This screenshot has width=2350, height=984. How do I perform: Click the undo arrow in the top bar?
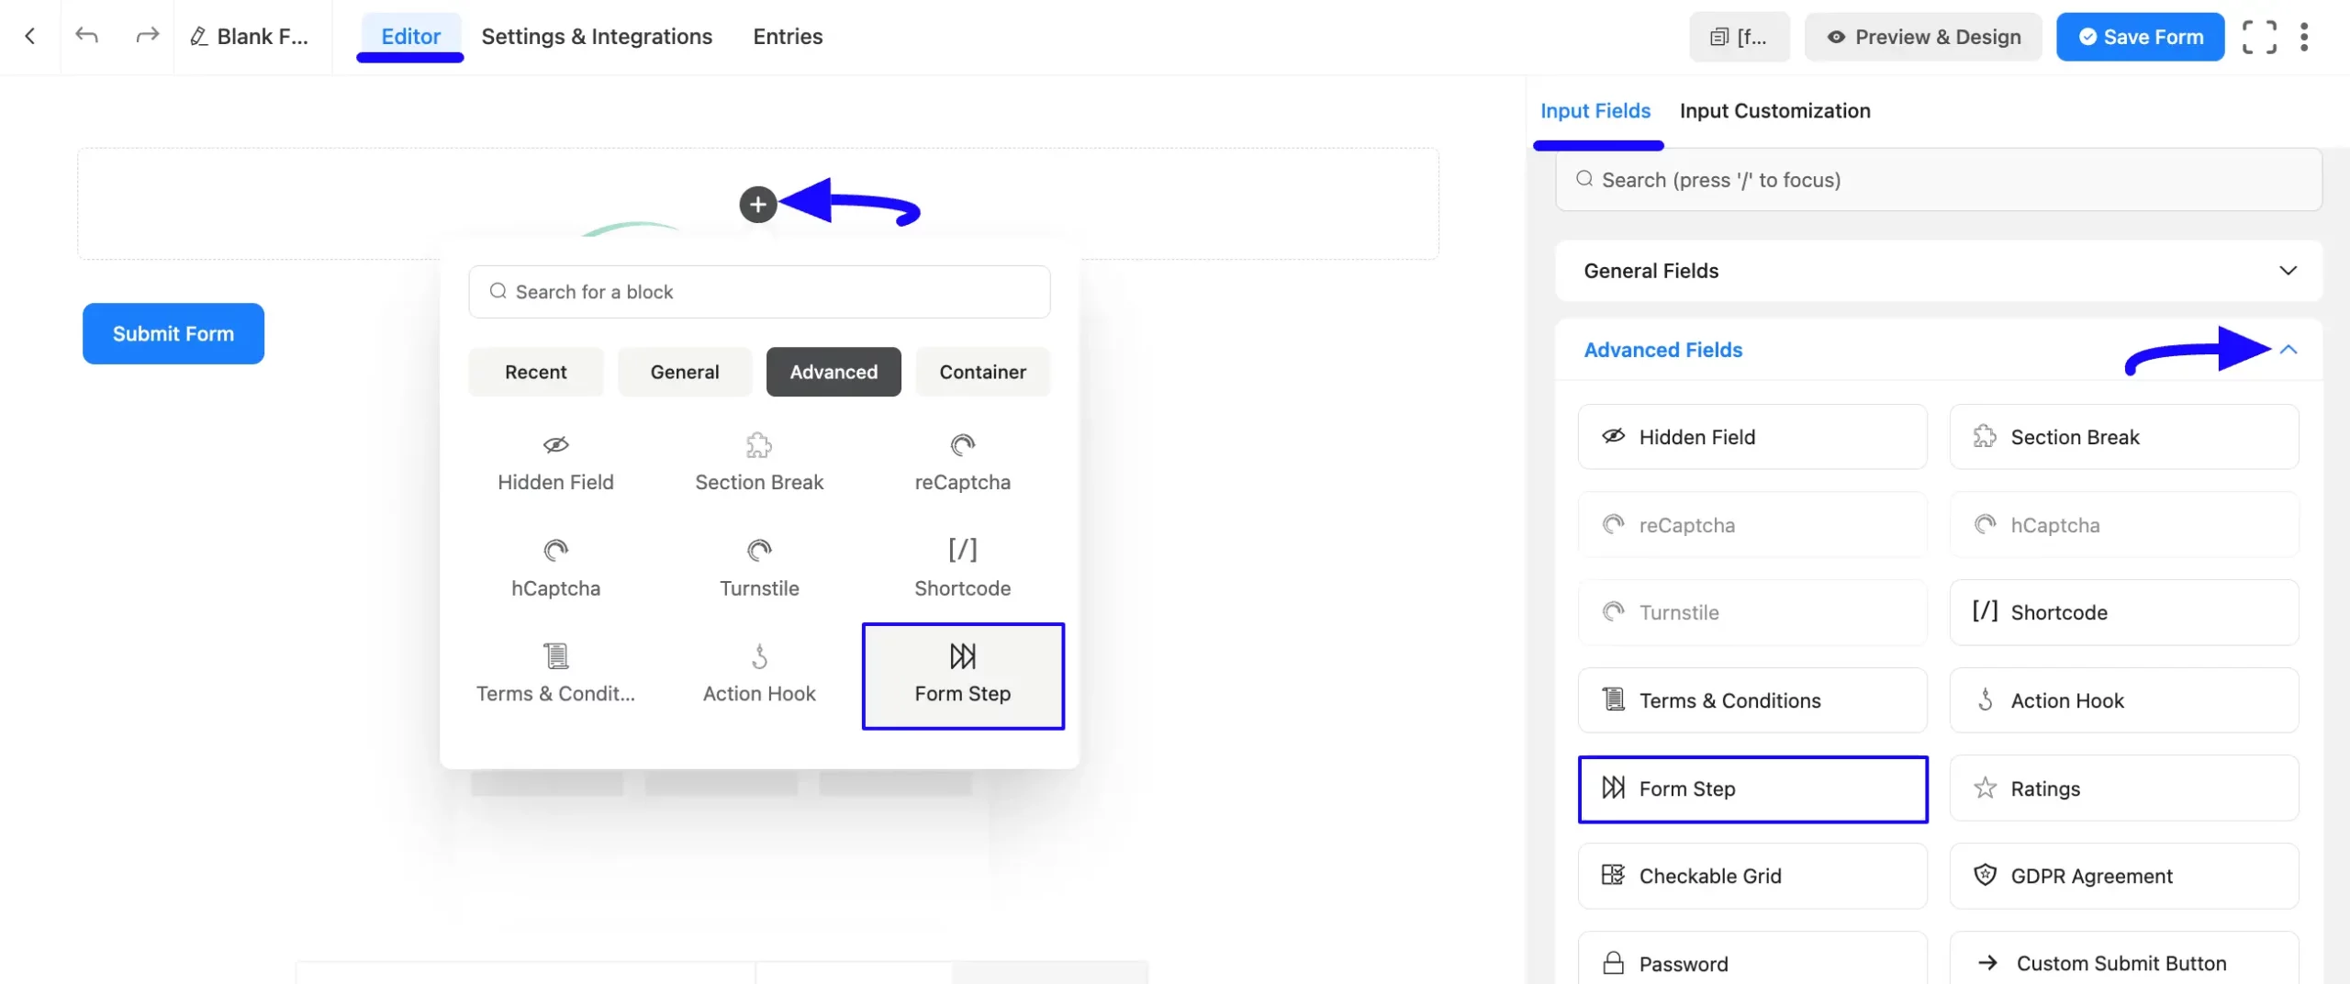coord(87,36)
